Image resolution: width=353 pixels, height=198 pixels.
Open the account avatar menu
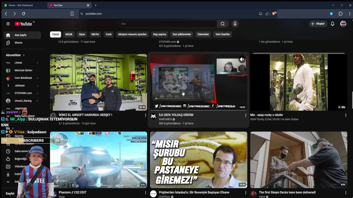(343, 24)
